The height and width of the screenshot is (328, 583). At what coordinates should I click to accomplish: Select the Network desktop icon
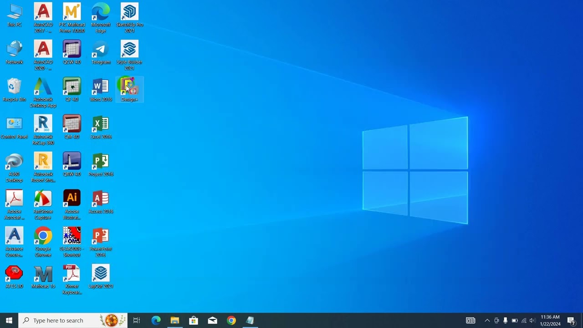[14, 53]
